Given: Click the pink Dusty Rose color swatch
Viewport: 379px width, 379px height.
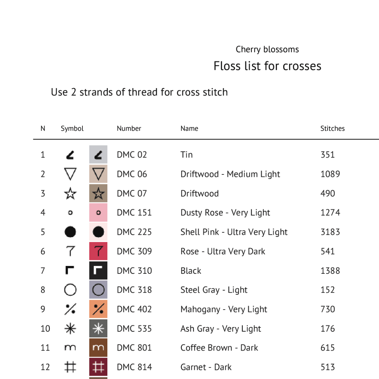Looking at the screenshot, I should click(98, 212).
